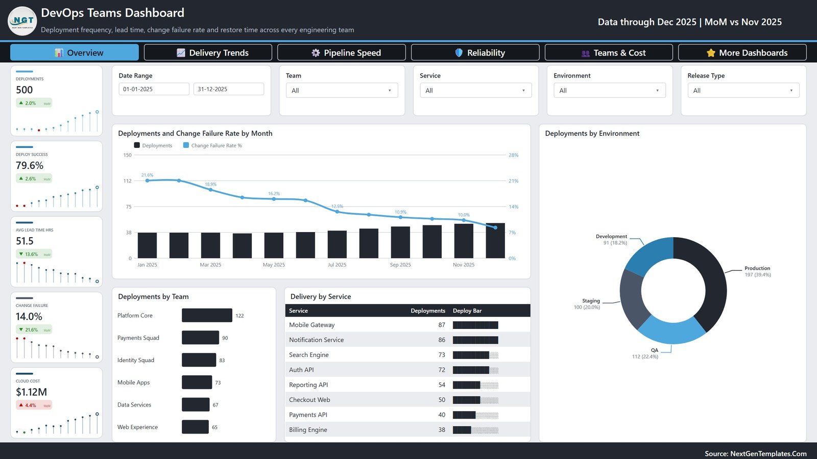Click the Deploy Bar column header

coord(467,311)
